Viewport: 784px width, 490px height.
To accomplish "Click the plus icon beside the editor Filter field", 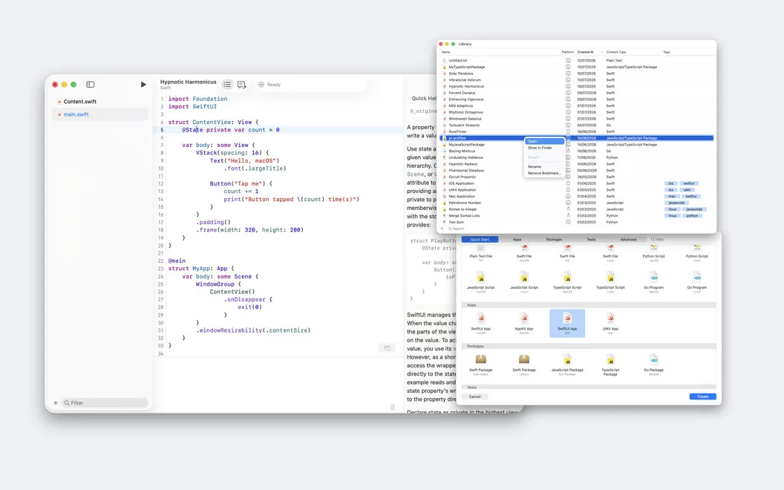I will click(x=56, y=403).
